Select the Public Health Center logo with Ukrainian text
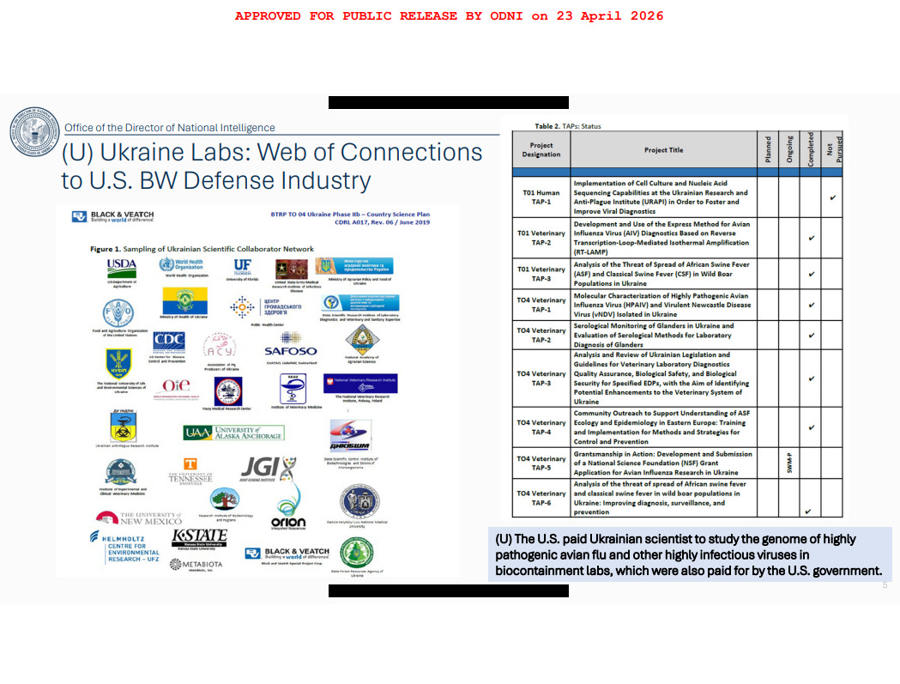 pos(265,308)
